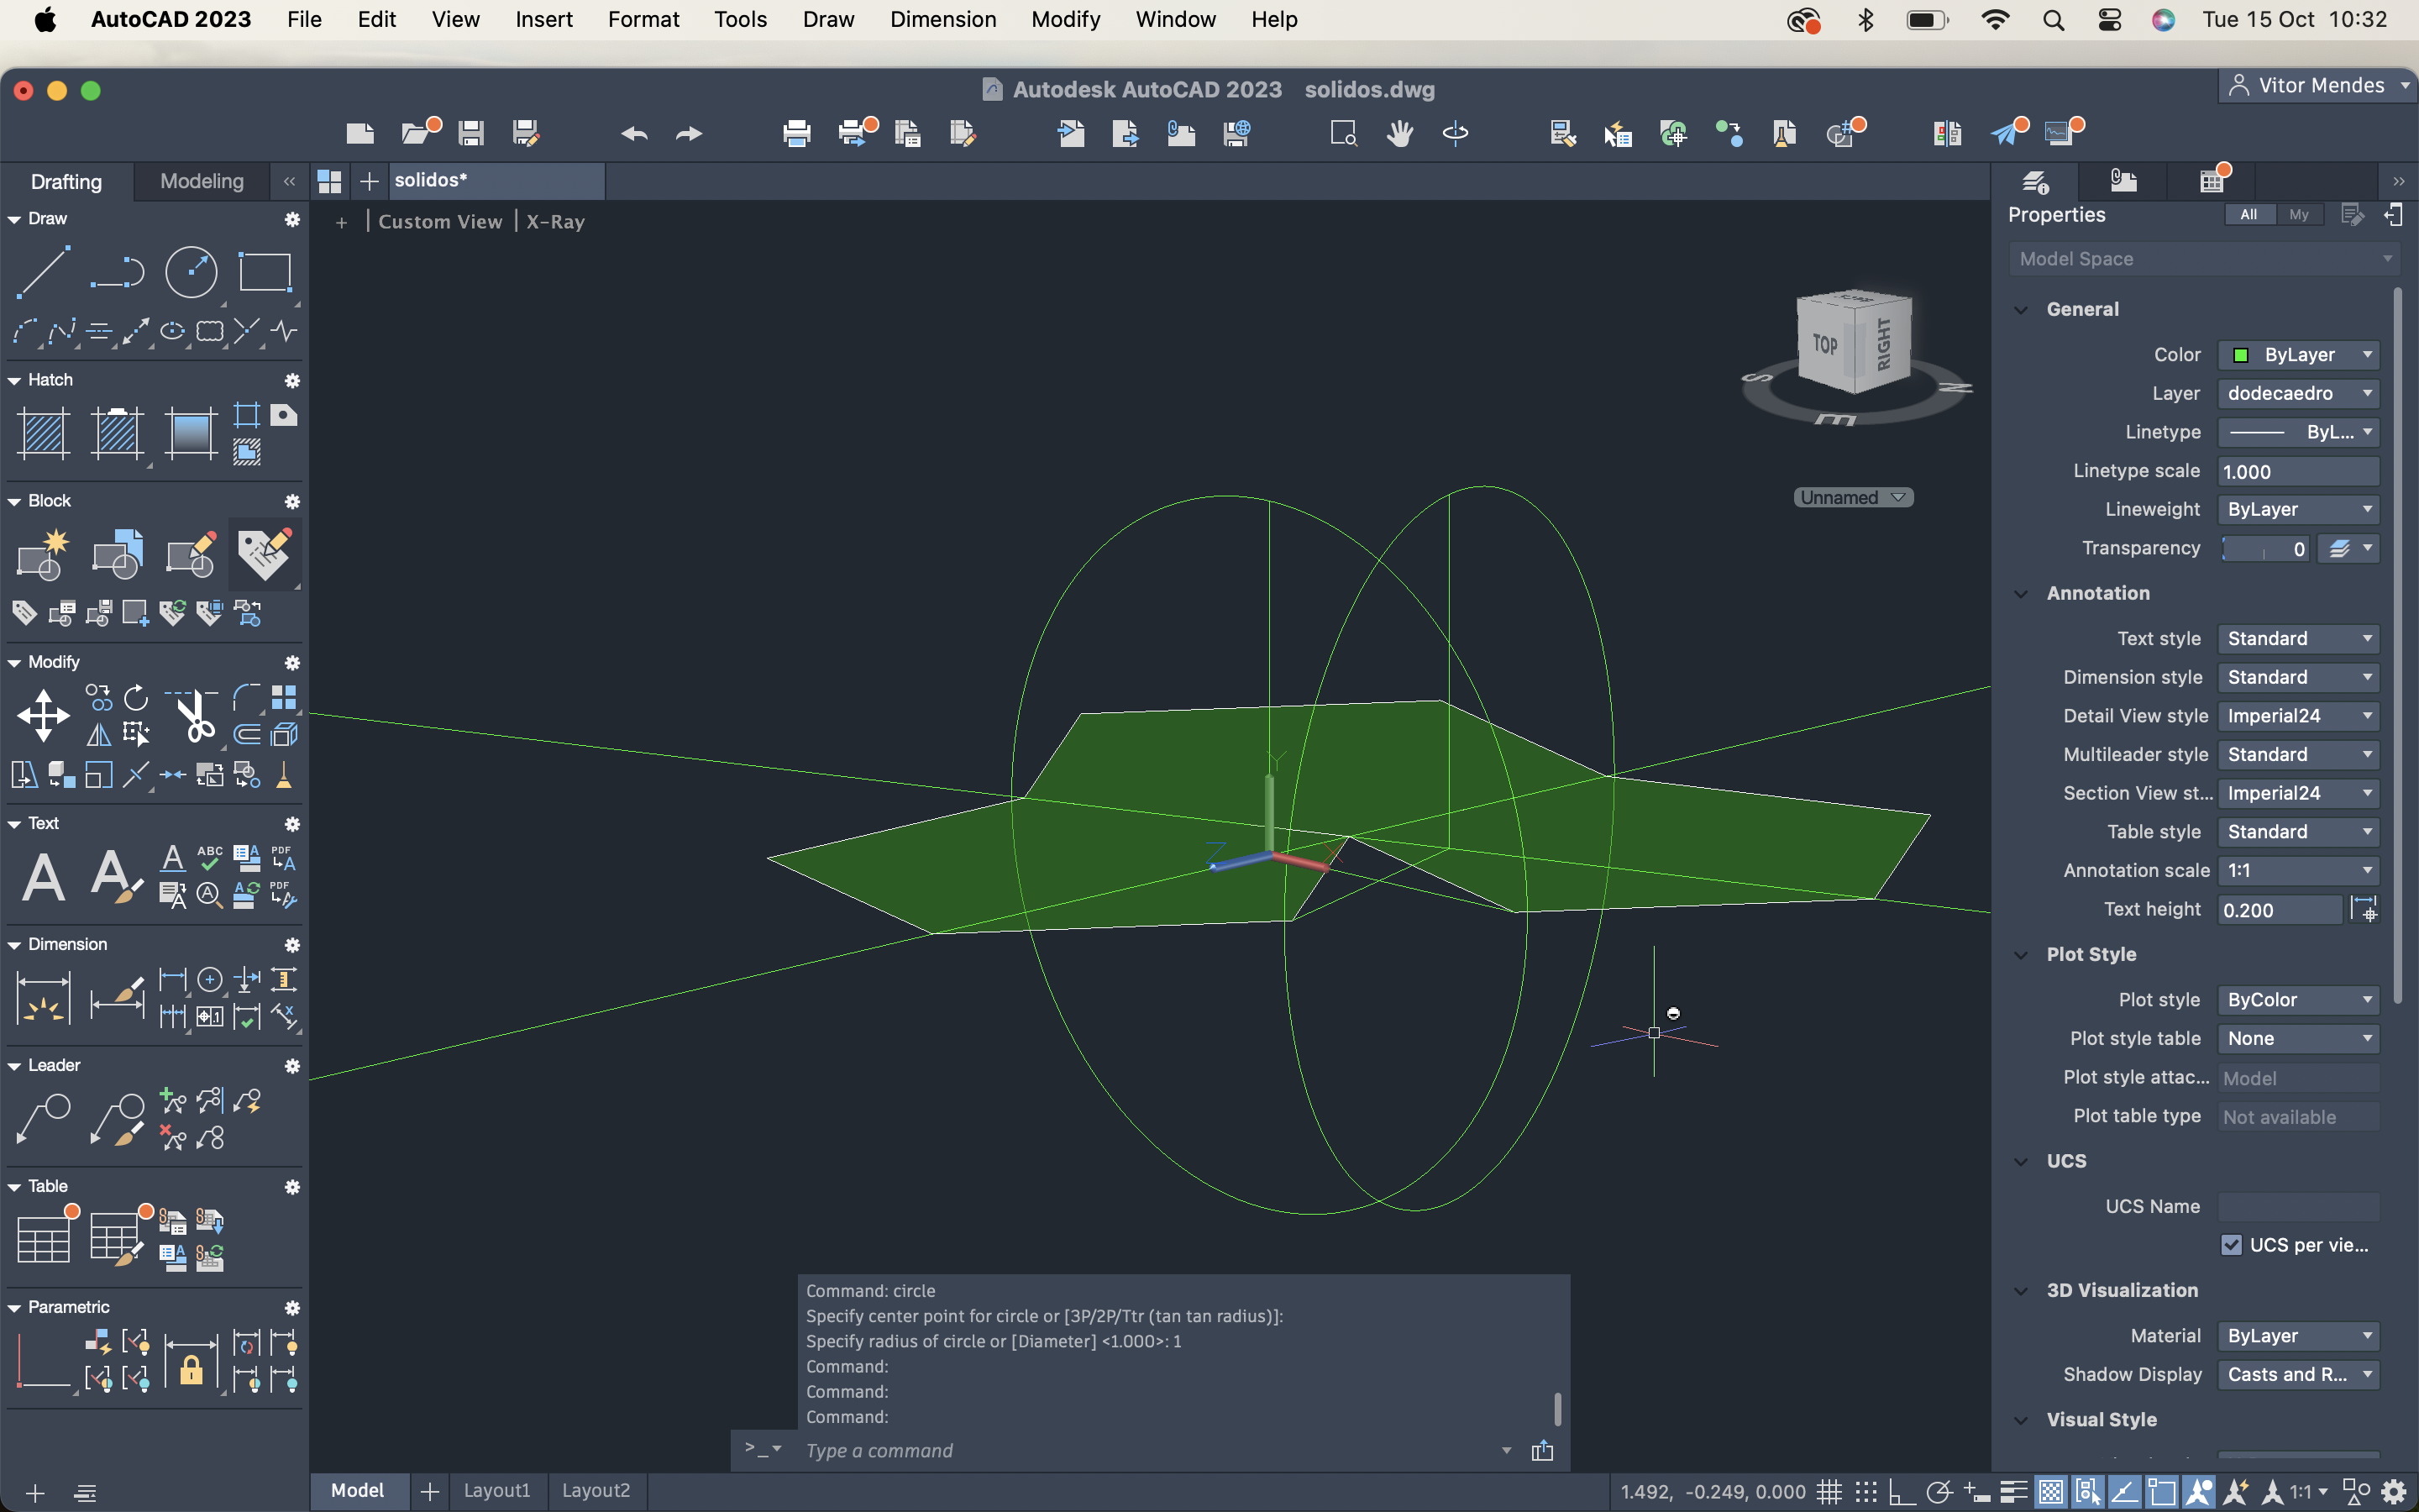This screenshot has width=2419, height=1512.
Task: Toggle polar tracking in status bar
Action: pyautogui.click(x=1939, y=1492)
